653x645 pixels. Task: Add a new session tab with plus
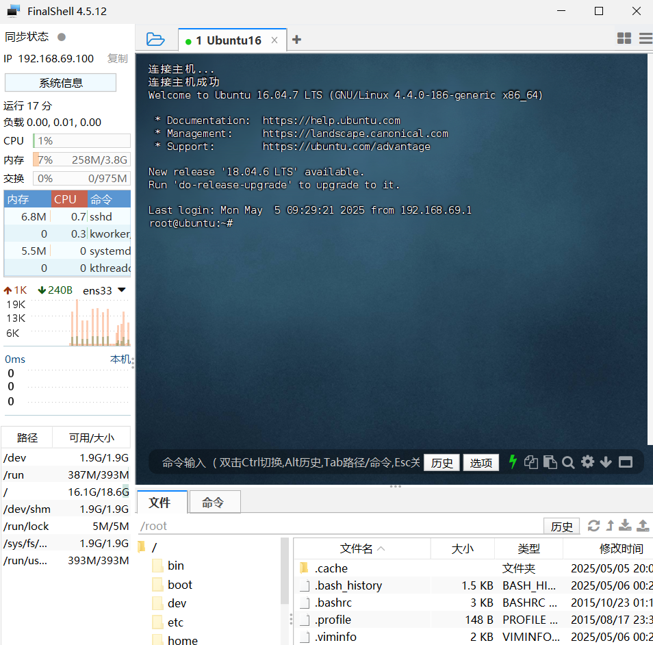(x=296, y=40)
